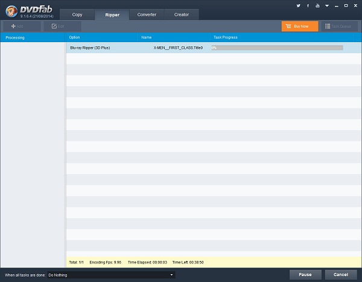Maximize the DVDFab window

346,6
